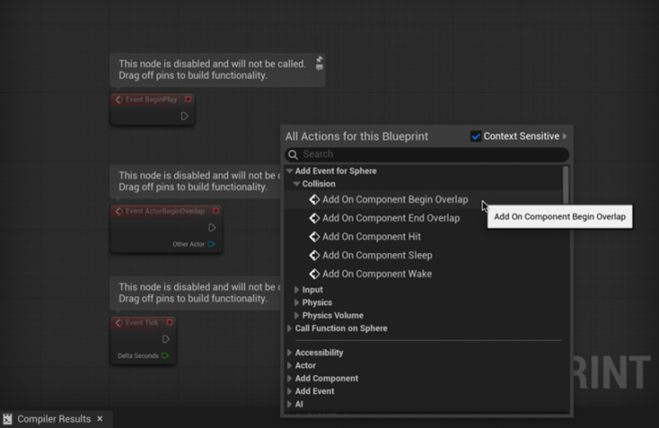Collapse the Add Event for Sphere category
The width and height of the screenshot is (659, 428).
click(289, 171)
